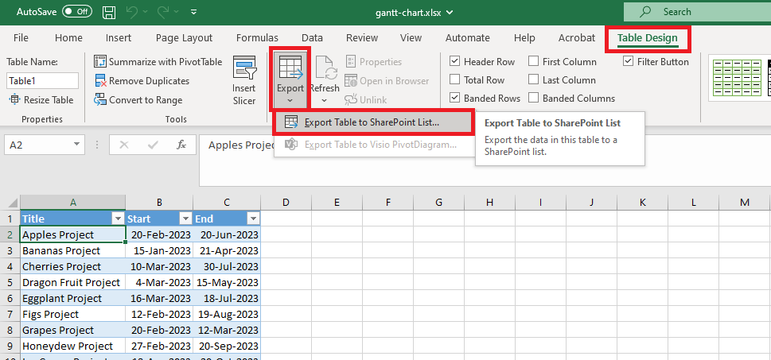This screenshot has width=771, height=360.
Task: Click the 10-Mar-2023 start date cell
Action: coord(159,267)
